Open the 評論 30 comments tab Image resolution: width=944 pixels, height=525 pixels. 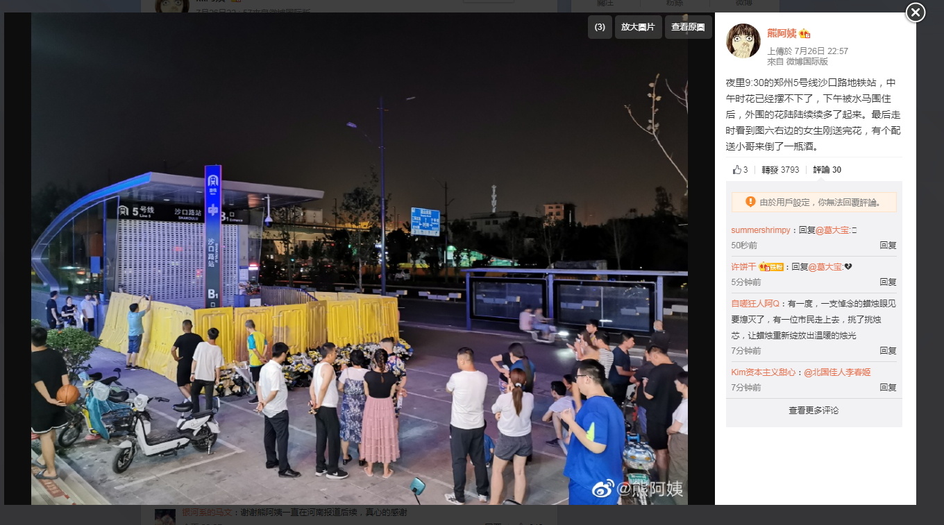point(827,170)
